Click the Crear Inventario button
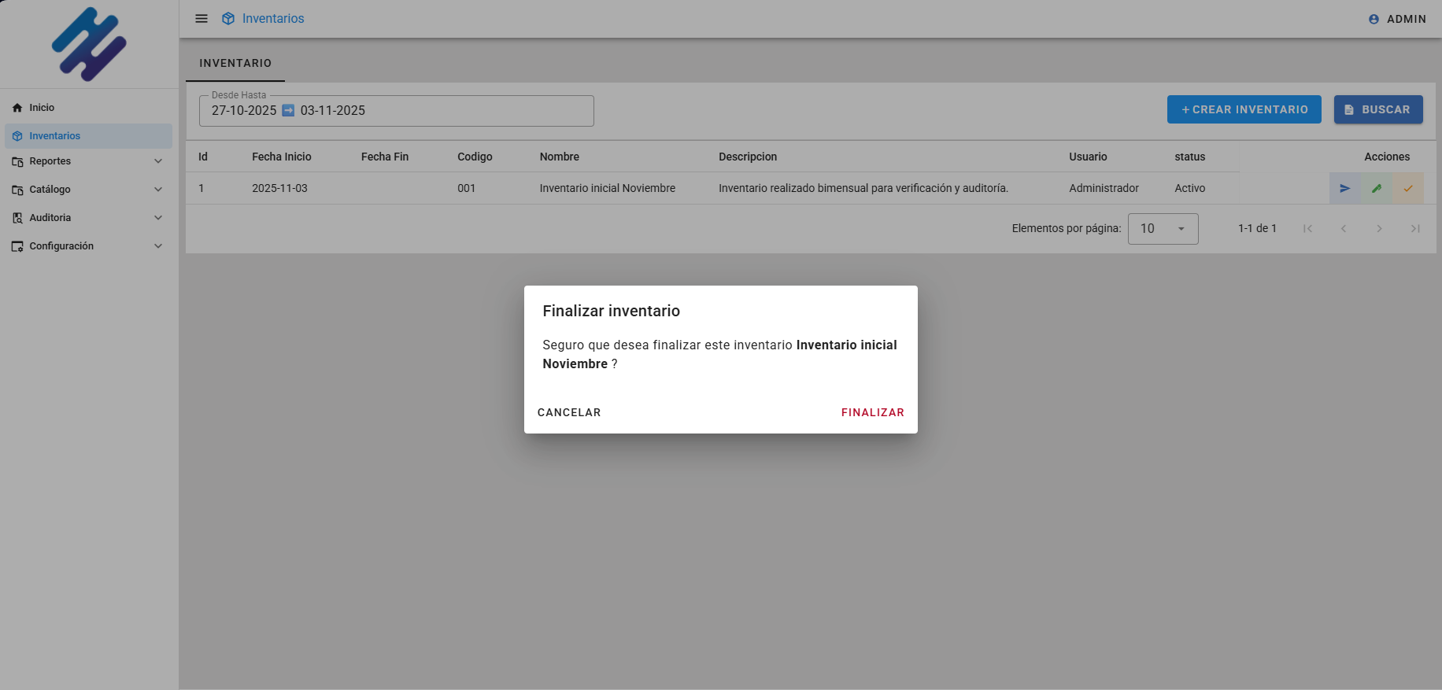The width and height of the screenshot is (1442, 690). tap(1244, 110)
